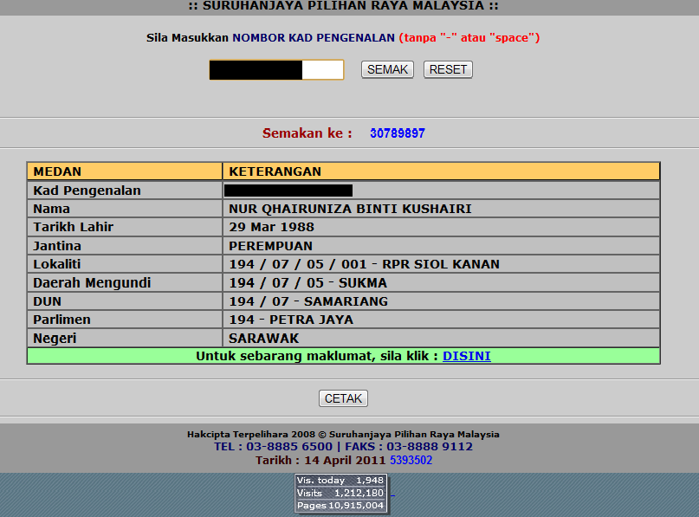Image resolution: width=699 pixels, height=517 pixels.
Task: Click the DUN row label
Action: pos(48,301)
